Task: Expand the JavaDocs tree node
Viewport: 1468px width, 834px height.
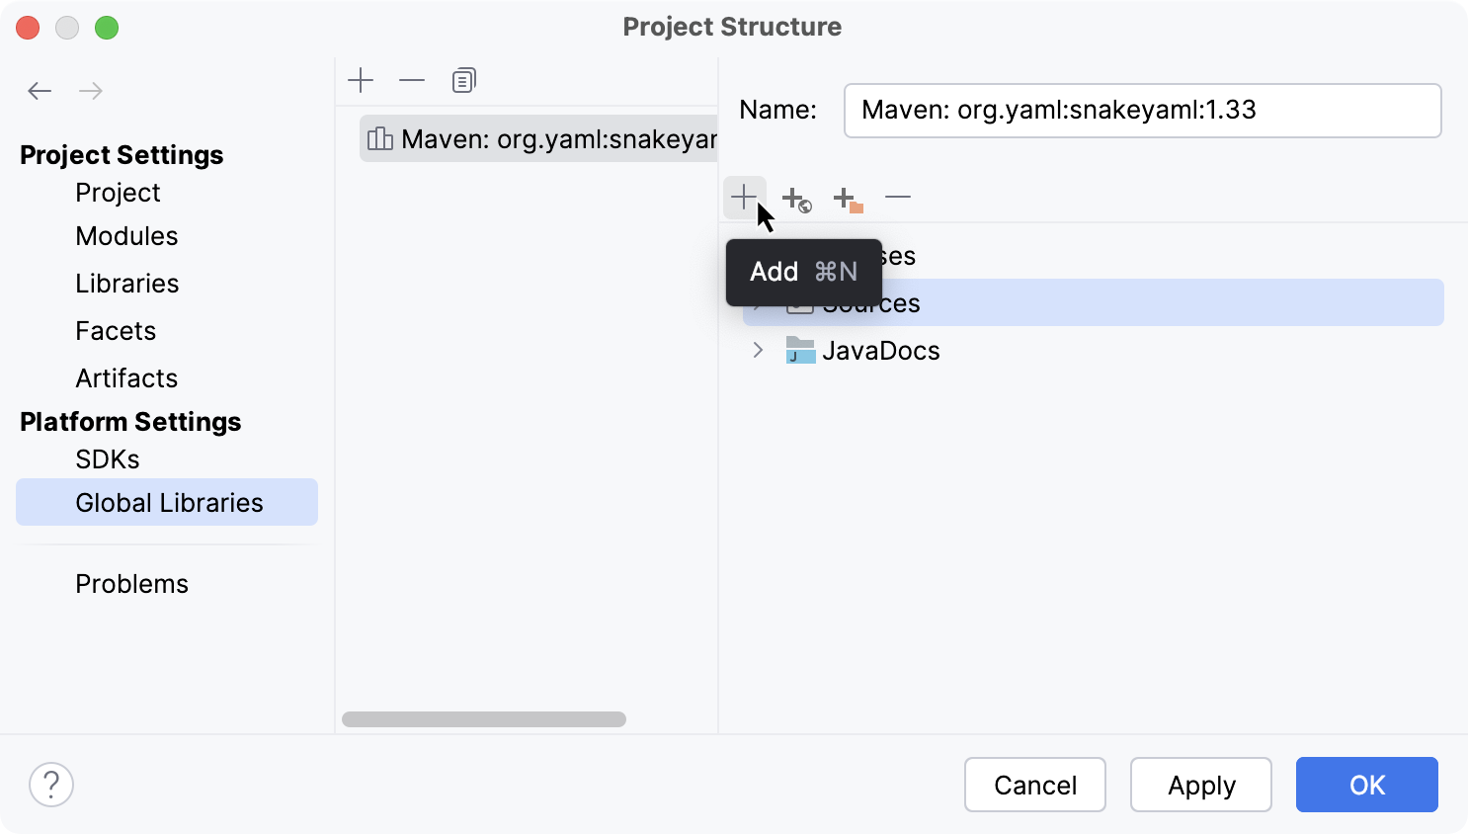Action: pyautogui.click(x=758, y=350)
